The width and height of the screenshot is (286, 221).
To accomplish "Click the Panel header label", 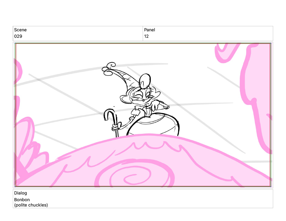I will 149,30.
